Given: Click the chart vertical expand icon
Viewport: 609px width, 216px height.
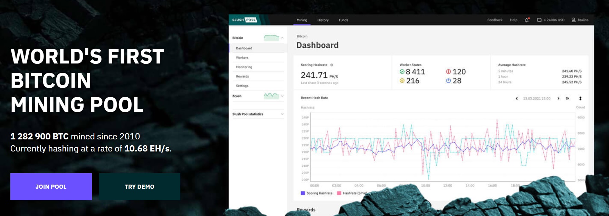Looking at the screenshot, I should [580, 99].
